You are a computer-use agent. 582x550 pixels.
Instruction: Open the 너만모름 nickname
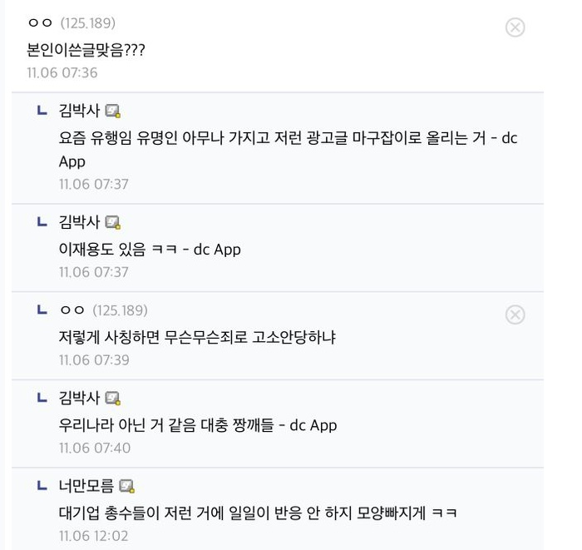pyautogui.click(x=86, y=487)
